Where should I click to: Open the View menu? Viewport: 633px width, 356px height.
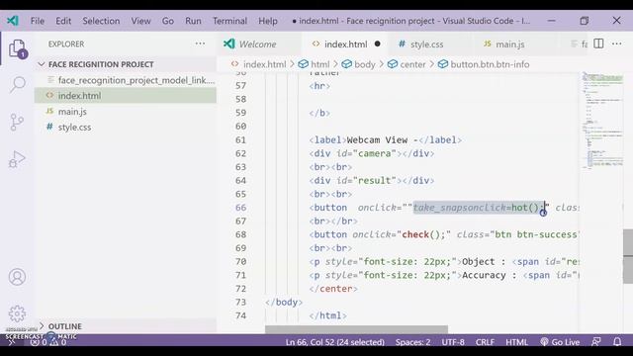pos(140,21)
